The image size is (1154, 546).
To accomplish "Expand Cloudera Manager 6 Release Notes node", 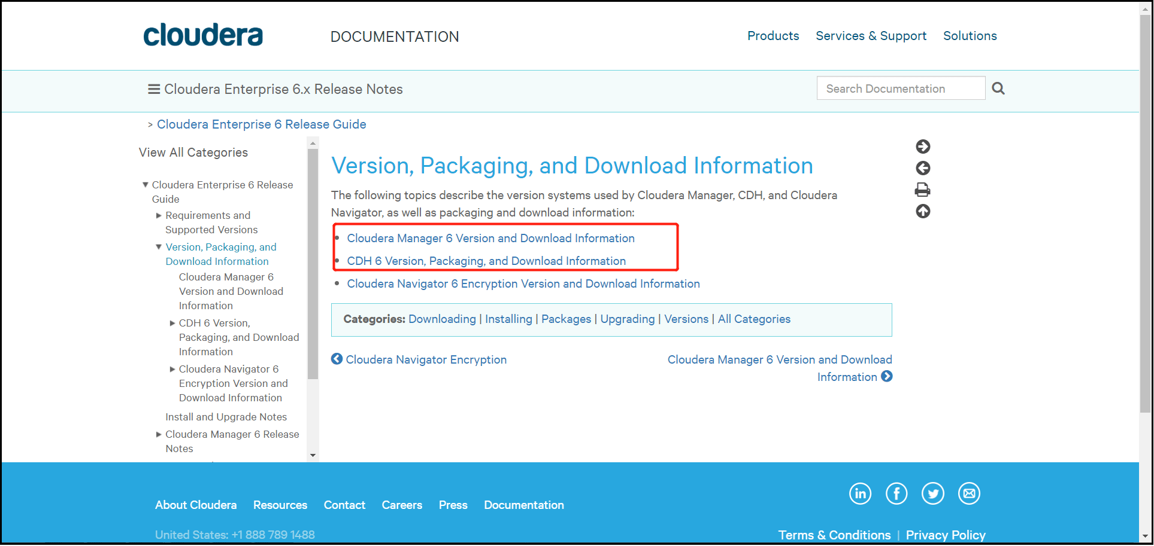I will coord(159,434).
